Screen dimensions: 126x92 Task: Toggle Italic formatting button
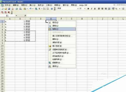(91, 9)
